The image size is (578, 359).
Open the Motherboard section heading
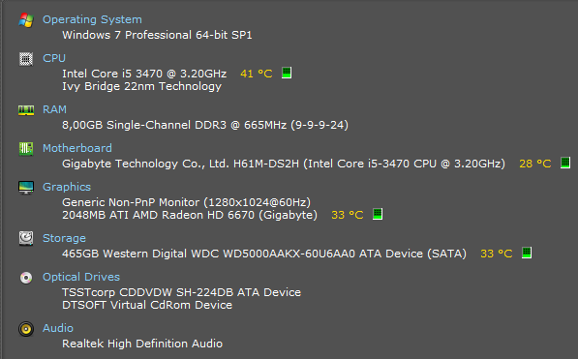77,148
